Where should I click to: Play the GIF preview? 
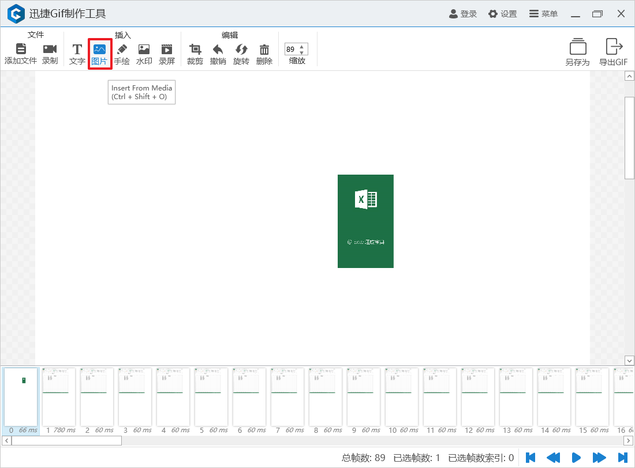tap(576, 458)
